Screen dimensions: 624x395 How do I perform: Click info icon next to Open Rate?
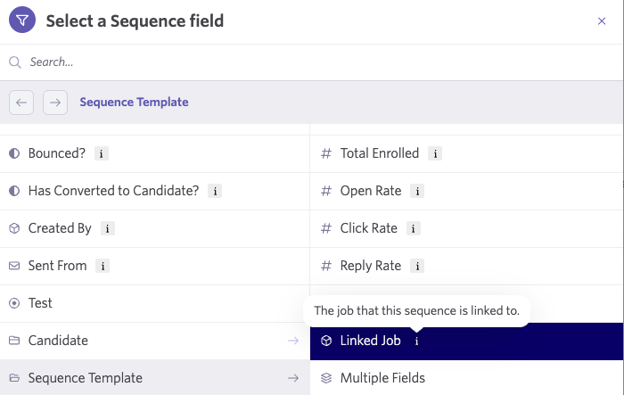[x=418, y=191]
